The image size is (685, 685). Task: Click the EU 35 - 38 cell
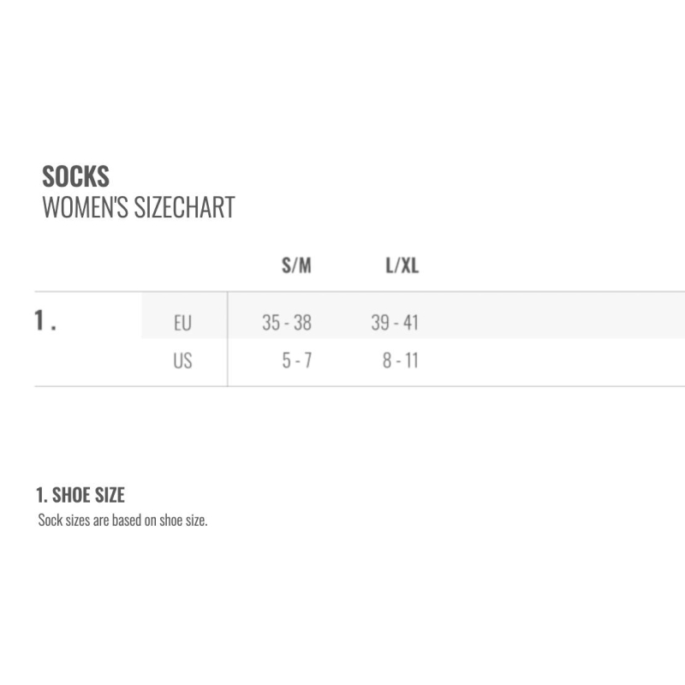click(x=287, y=323)
